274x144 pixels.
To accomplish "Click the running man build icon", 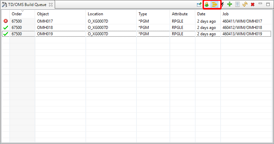I will (223, 5).
